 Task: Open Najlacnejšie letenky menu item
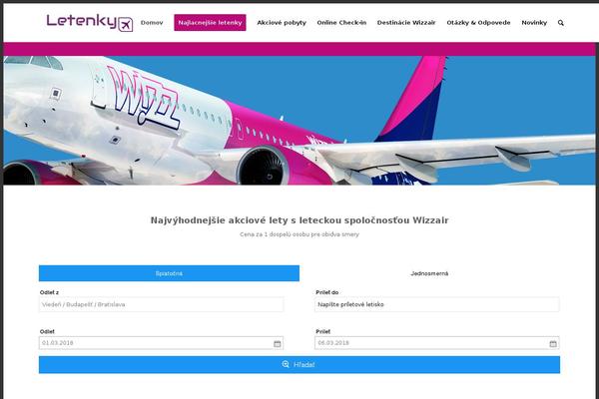(210, 23)
